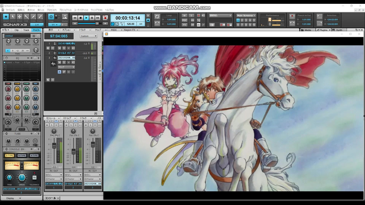
Task: Activate the Edit tool
Action: coord(26,17)
